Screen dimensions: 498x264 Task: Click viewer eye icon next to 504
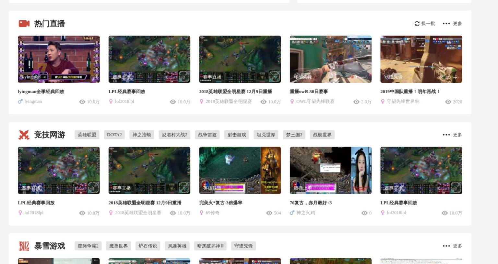(x=269, y=213)
